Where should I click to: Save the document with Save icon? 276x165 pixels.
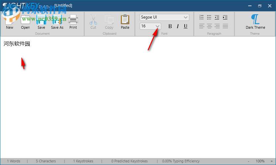pyautogui.click(x=41, y=22)
